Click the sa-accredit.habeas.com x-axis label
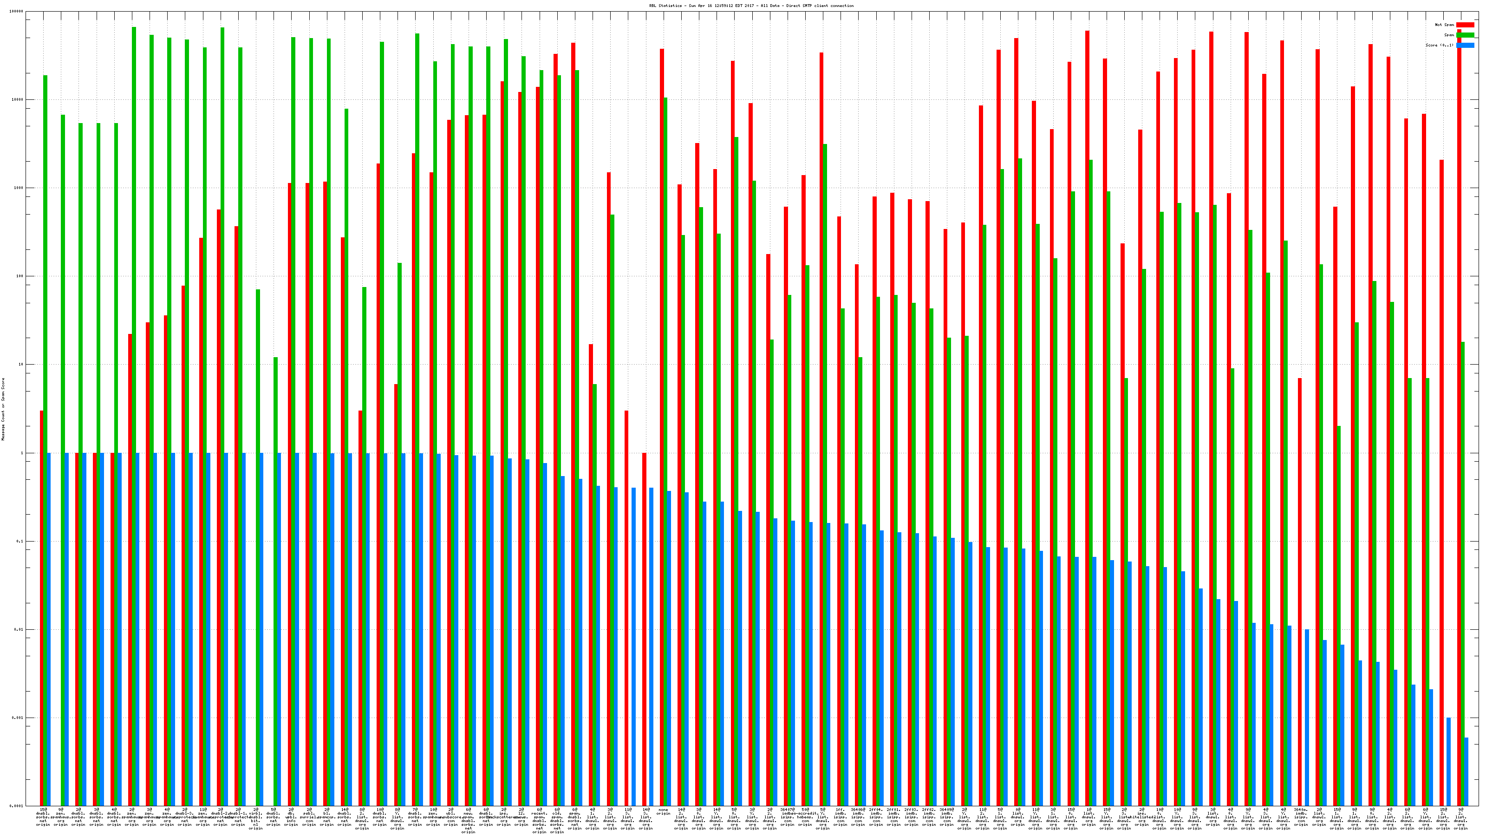The image size is (1486, 836). 805,816
